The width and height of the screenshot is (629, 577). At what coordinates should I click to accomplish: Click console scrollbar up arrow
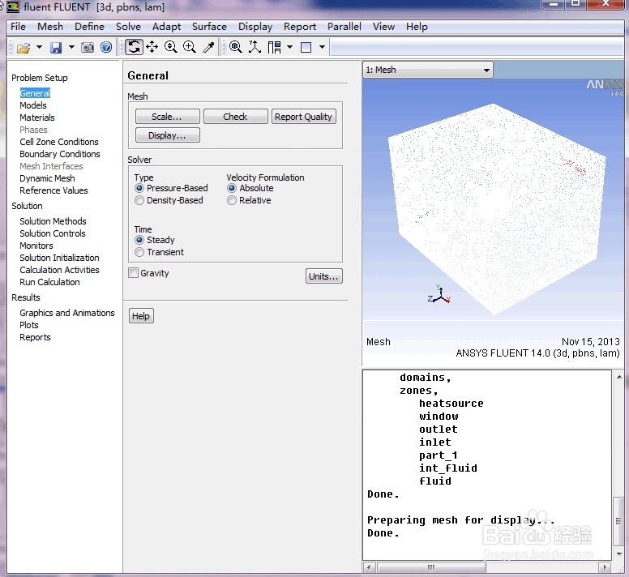point(619,377)
